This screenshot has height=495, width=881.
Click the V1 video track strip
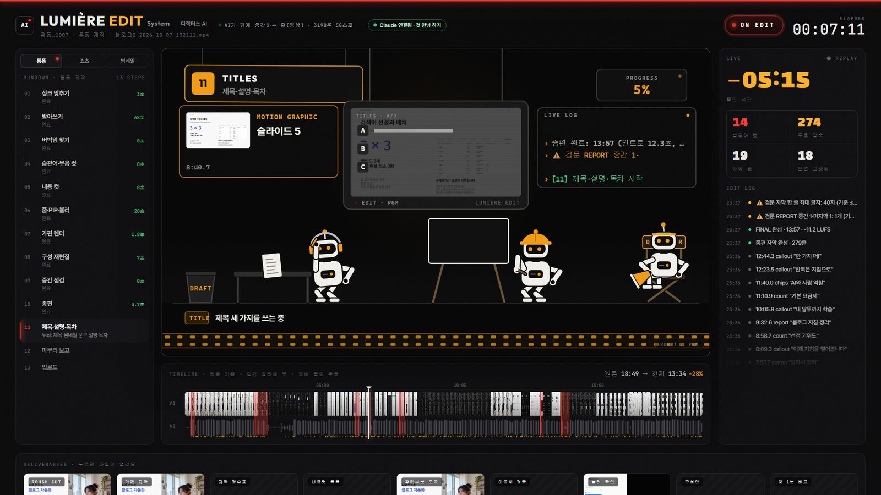click(x=443, y=404)
